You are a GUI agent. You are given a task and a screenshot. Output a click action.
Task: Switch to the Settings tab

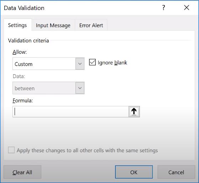coord(17,25)
